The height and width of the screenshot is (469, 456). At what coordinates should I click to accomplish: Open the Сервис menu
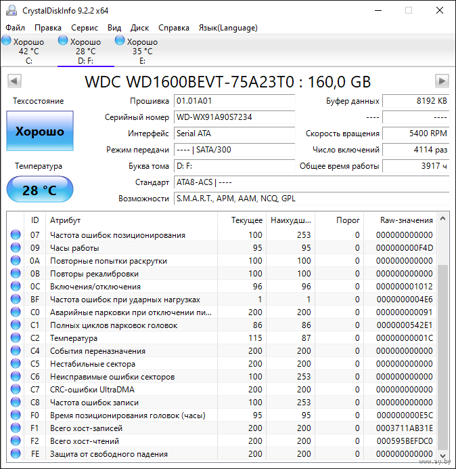click(x=85, y=28)
